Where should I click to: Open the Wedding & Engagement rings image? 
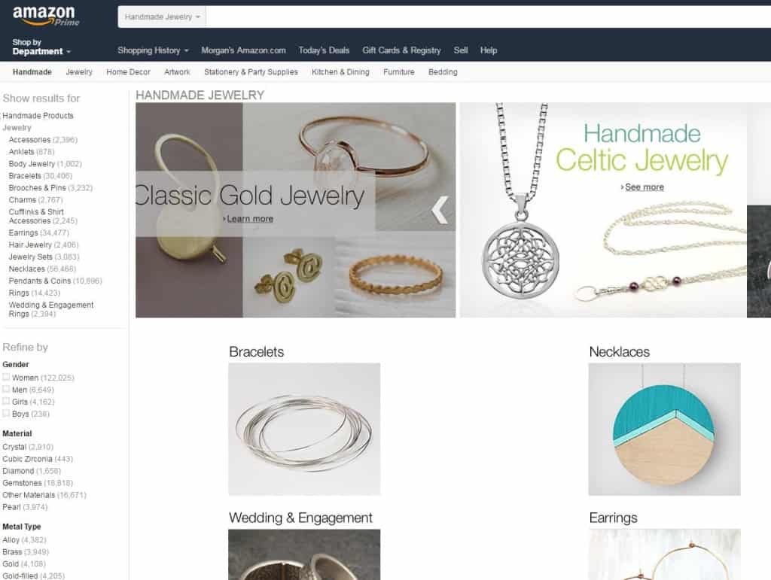coord(304,554)
